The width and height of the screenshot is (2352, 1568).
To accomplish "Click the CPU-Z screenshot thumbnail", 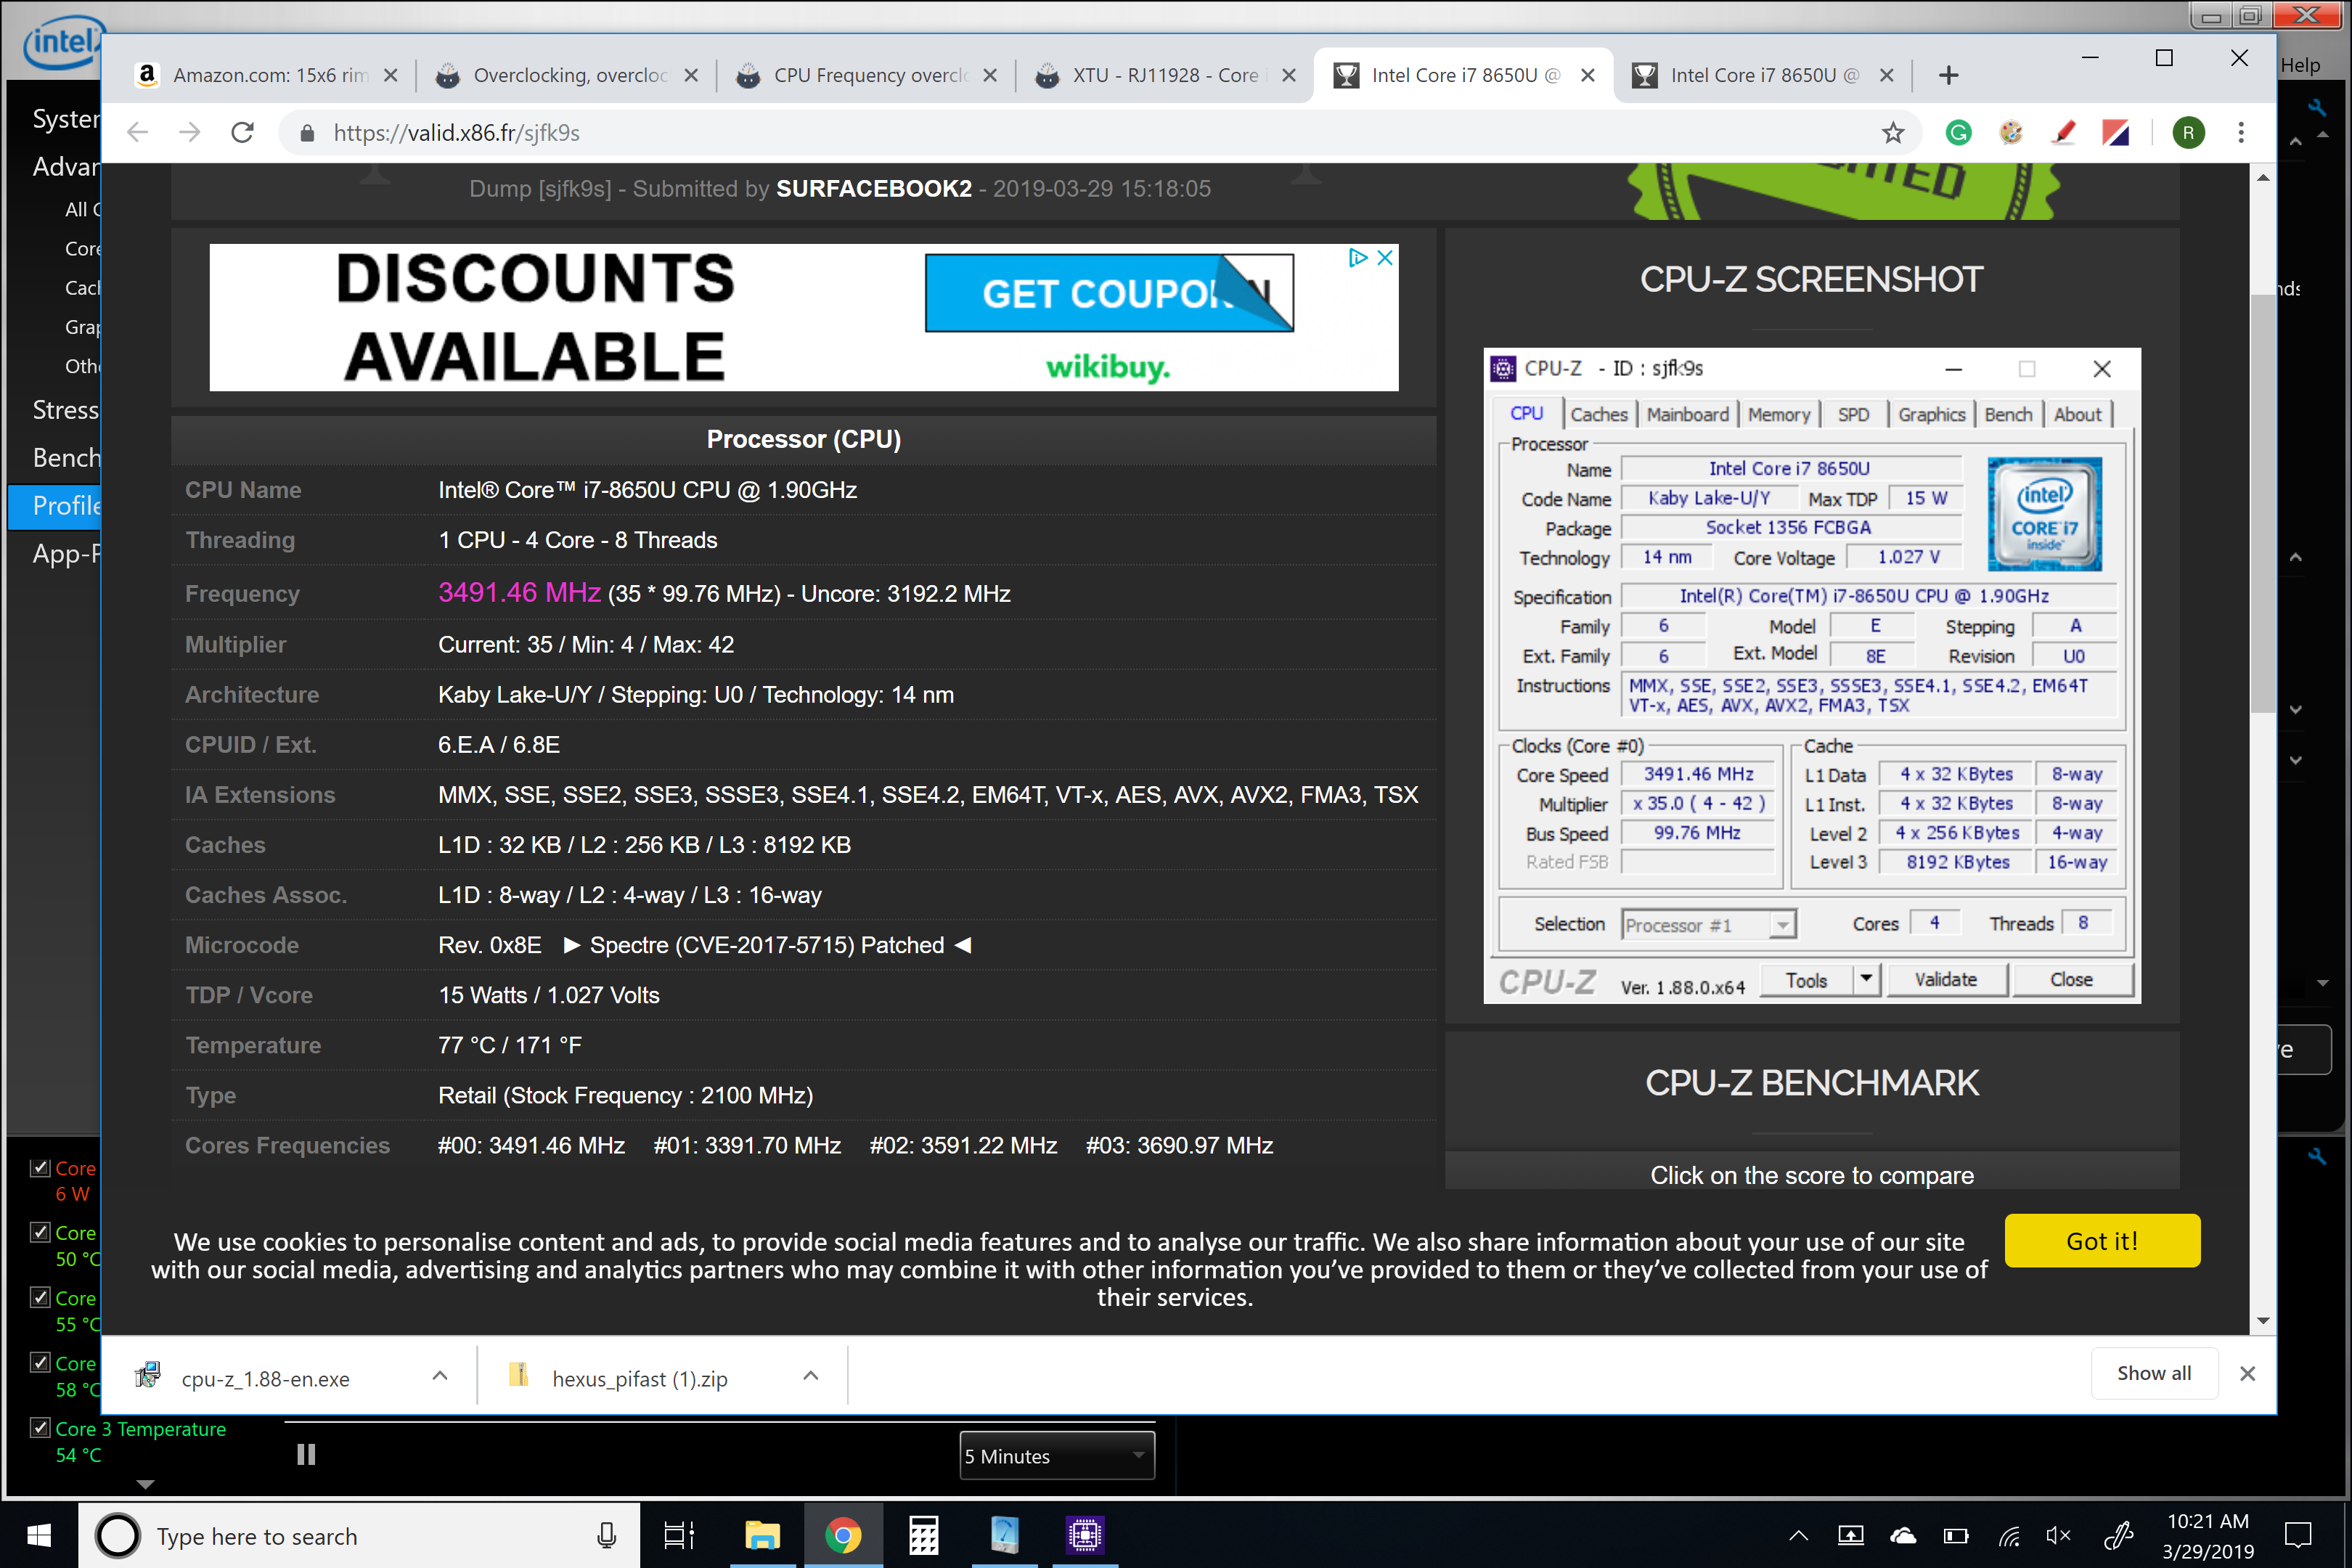I will [x=1811, y=675].
